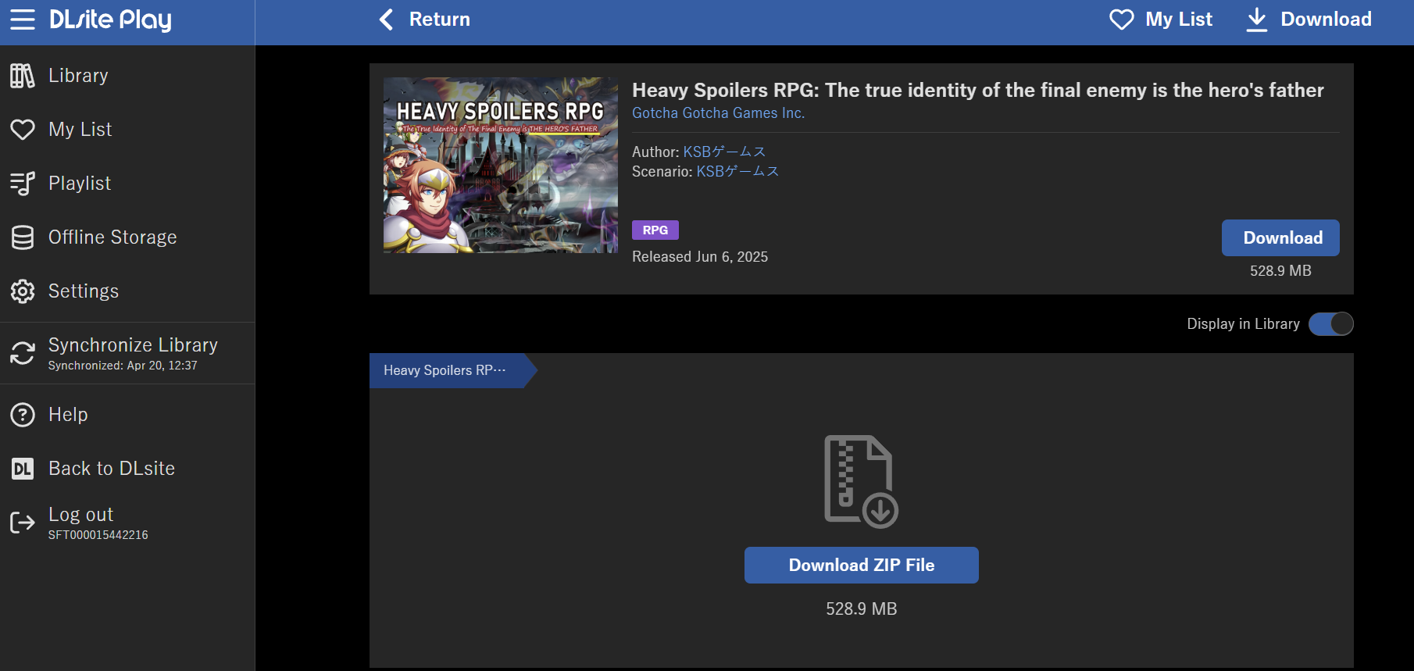1414x671 pixels.
Task: Click the DL logo icon beside Back to DLsite
Action: (x=23, y=469)
